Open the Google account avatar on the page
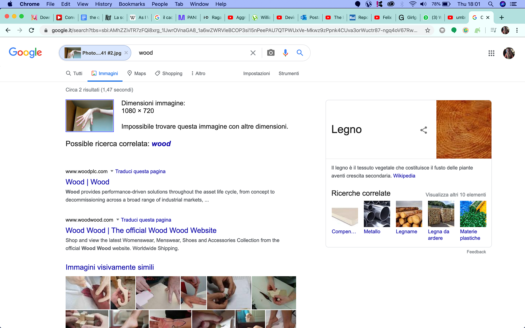The height and width of the screenshot is (328, 525). click(x=509, y=53)
